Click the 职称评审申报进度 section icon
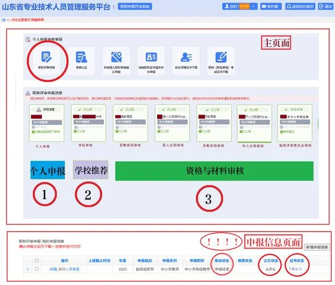This screenshot has width=335, height=285. (x=28, y=93)
